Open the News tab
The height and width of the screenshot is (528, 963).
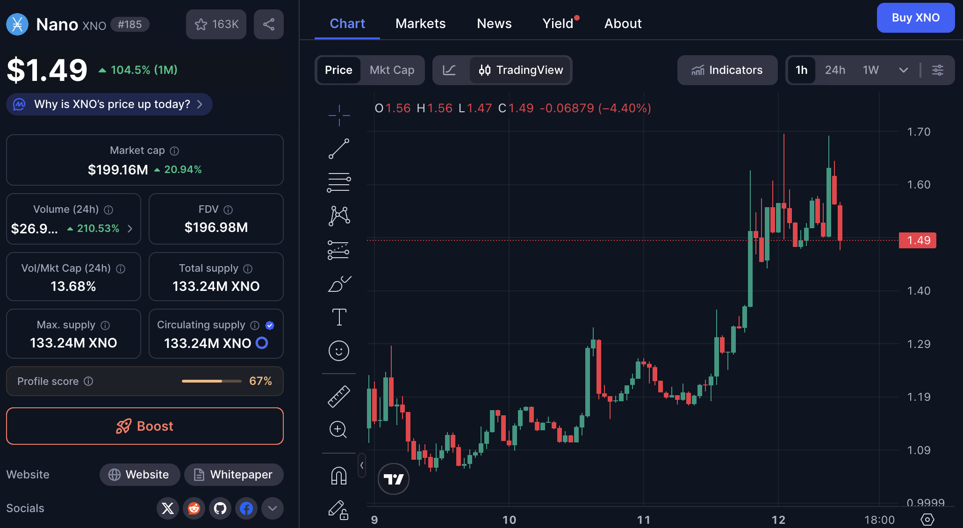(494, 23)
